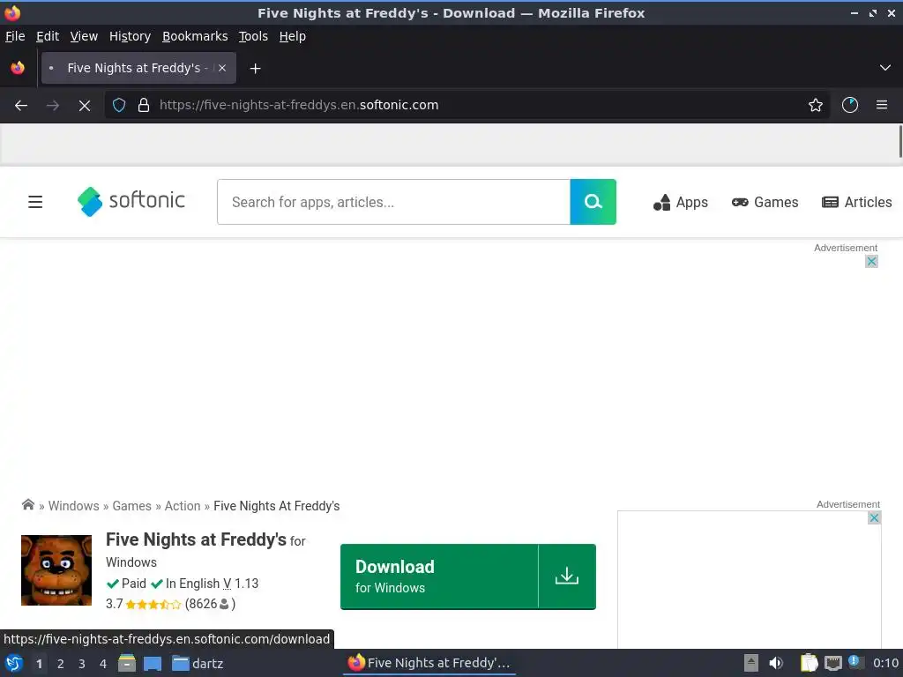
Task: Close the sidebar advertisement
Action: 874,517
